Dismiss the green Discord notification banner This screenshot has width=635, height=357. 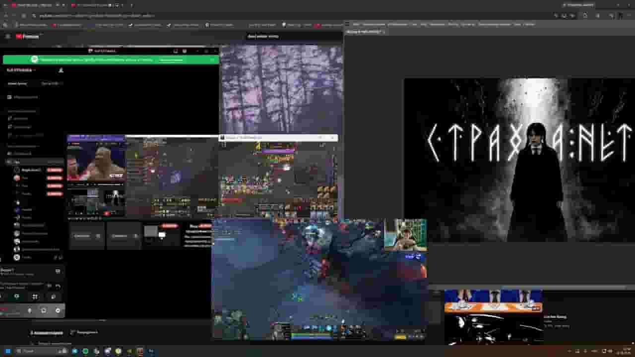coord(213,59)
